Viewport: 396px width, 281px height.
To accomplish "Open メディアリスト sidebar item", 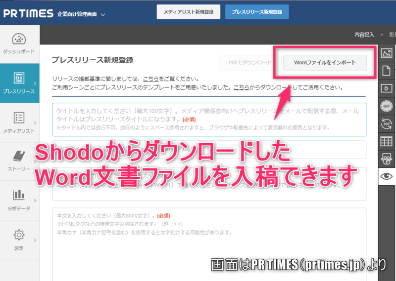I will [x=19, y=123].
